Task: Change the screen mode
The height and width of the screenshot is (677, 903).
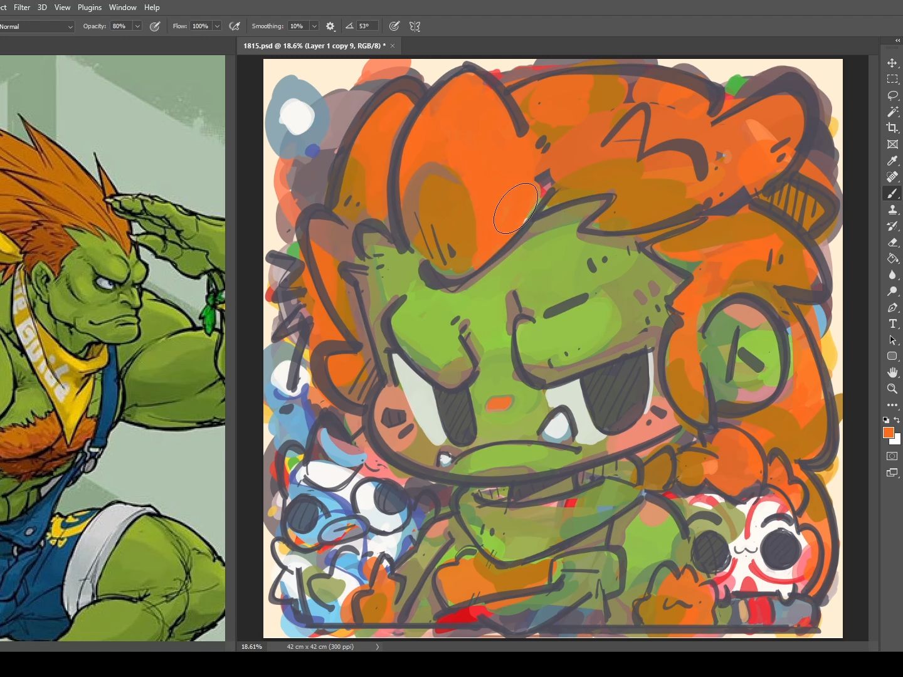Action: pos(892,473)
